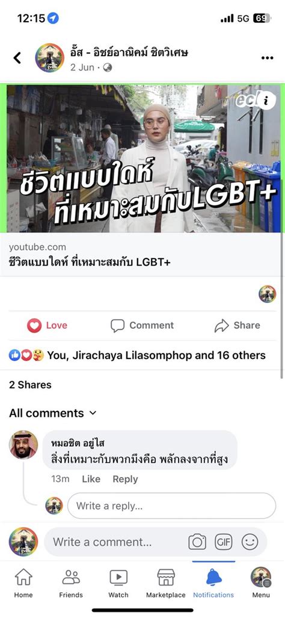The image size is (285, 618).
Task: Open the Menu profile tab
Action: [x=260, y=583]
